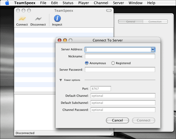Viewport: 176px width, 139px height.
Task: Open the Server Address dropdown arrow
Action: 153,50
